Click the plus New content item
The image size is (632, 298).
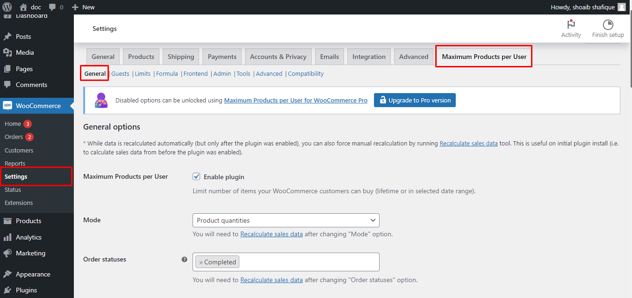click(83, 7)
